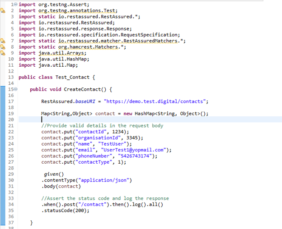The image size is (282, 229).
Task: Click comment 'Provide valid details in the request body'
Action: 105,126
